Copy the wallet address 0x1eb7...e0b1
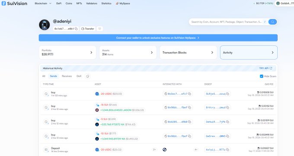 pos(76,29)
